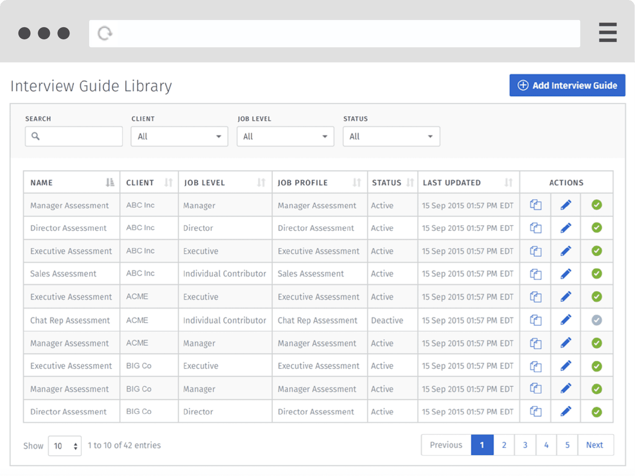Click edit pencil for Sales Assessment
The height and width of the screenshot is (476, 635).
(566, 274)
